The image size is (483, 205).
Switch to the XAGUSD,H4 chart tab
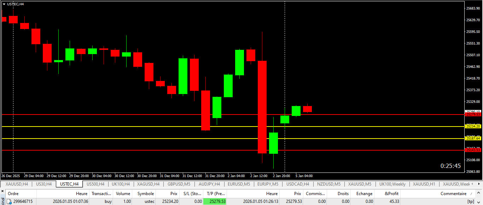pos(148,184)
